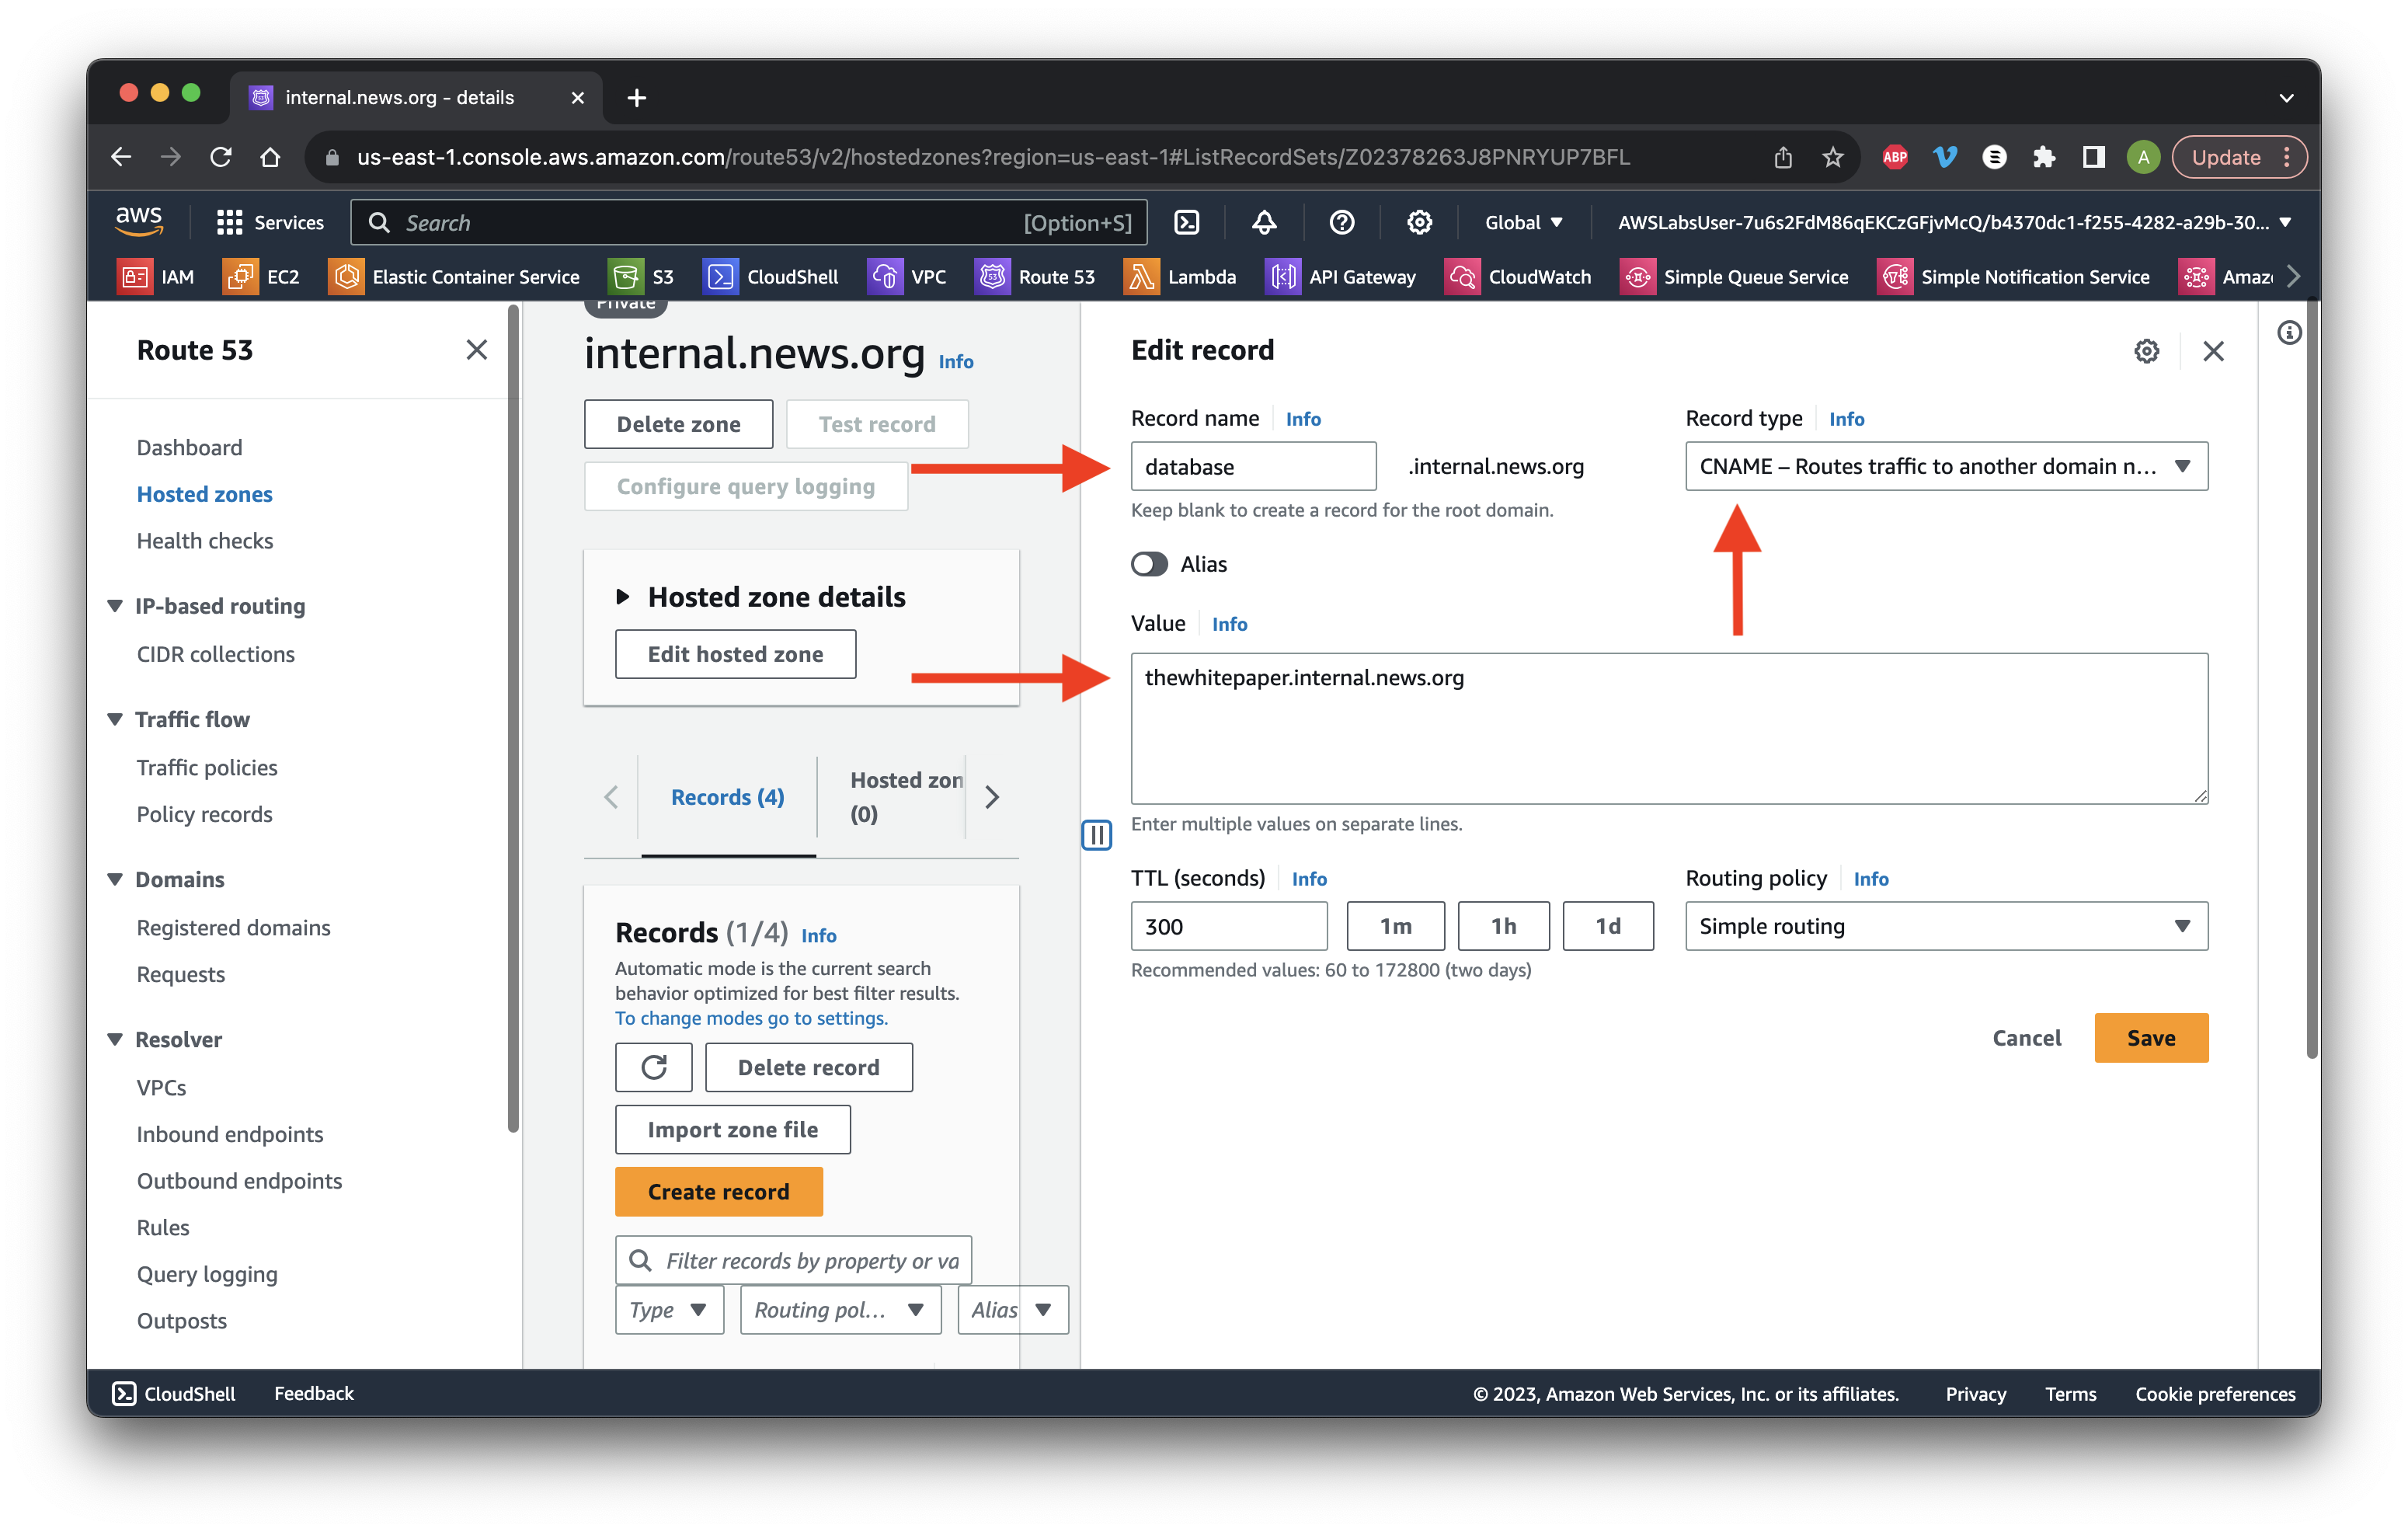Click the Delete record button

click(x=808, y=1067)
